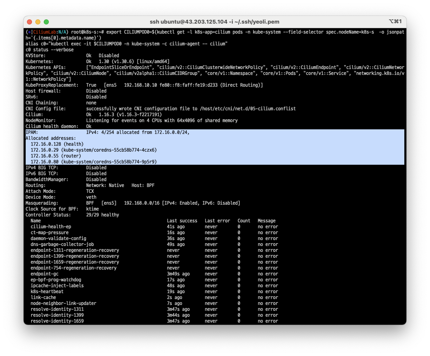
Task: Click the '3m49s ago' value for endpoint-gc
Action: pyautogui.click(x=178, y=274)
